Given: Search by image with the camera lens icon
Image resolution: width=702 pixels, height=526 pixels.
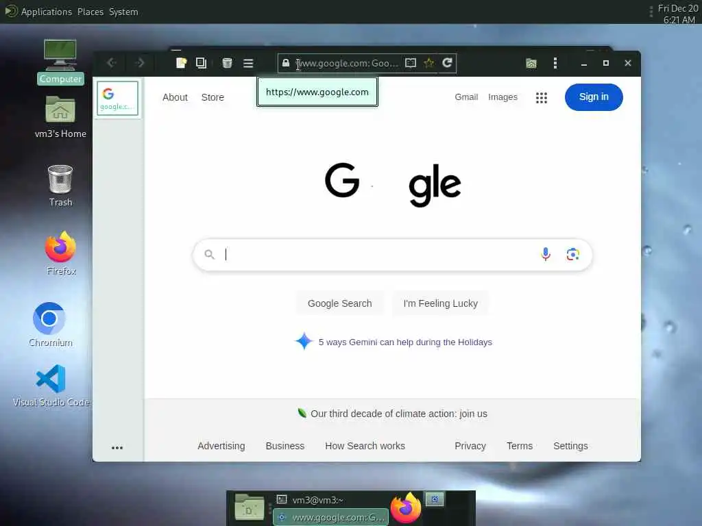Looking at the screenshot, I should (572, 255).
